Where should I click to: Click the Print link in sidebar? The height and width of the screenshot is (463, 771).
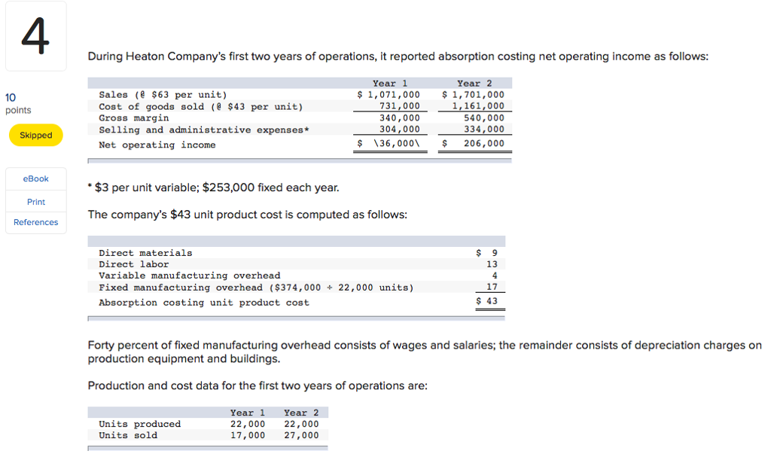pos(36,202)
